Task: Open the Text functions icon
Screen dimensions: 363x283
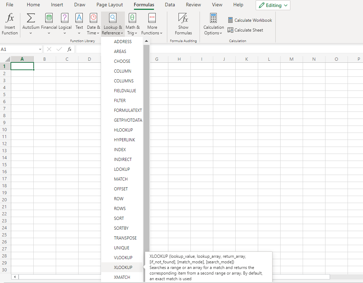Action: 79,19
